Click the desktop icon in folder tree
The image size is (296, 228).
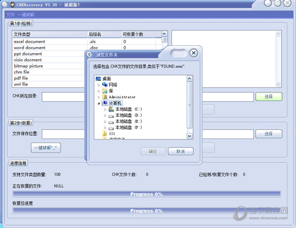[98, 79]
